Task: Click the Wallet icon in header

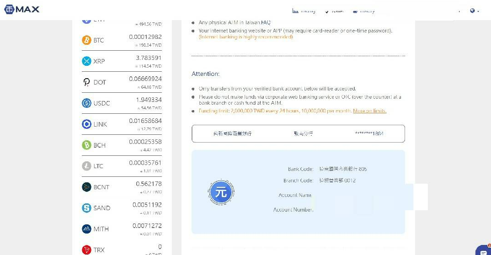Action: 326,11
